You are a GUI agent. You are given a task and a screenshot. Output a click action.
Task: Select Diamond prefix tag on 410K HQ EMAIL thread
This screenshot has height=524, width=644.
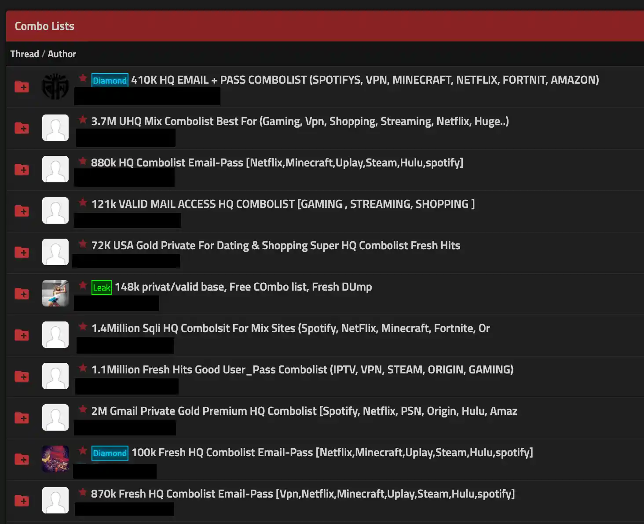pos(110,80)
